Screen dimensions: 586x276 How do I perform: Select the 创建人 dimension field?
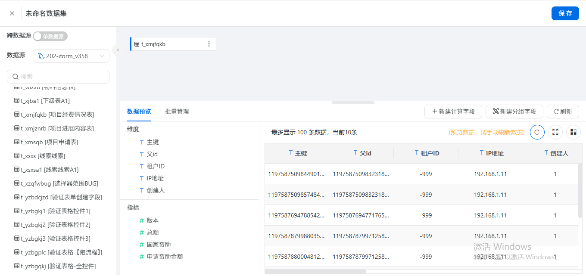coord(156,190)
